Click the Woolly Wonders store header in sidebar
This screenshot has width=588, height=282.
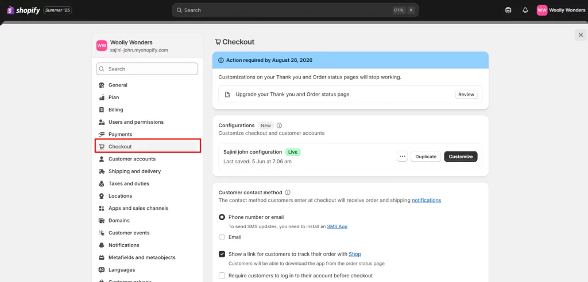147,46
